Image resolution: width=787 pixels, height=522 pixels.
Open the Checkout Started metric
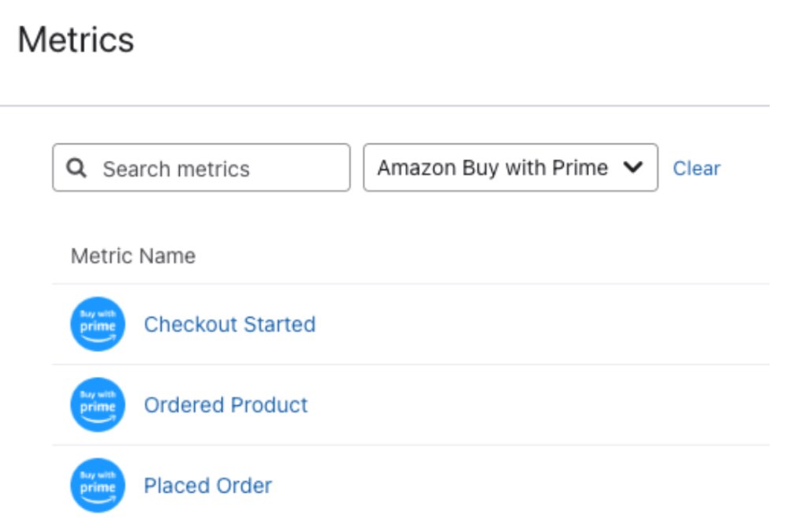point(229,323)
